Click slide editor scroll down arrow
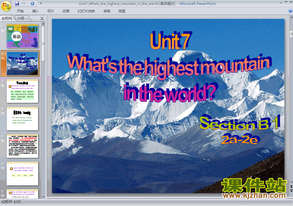Screen dimensions: 293x206 [x=291, y=182]
